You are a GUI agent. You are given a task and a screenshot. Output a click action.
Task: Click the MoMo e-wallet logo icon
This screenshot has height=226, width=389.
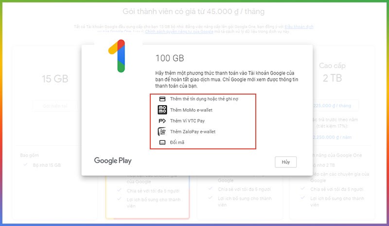coord(162,110)
